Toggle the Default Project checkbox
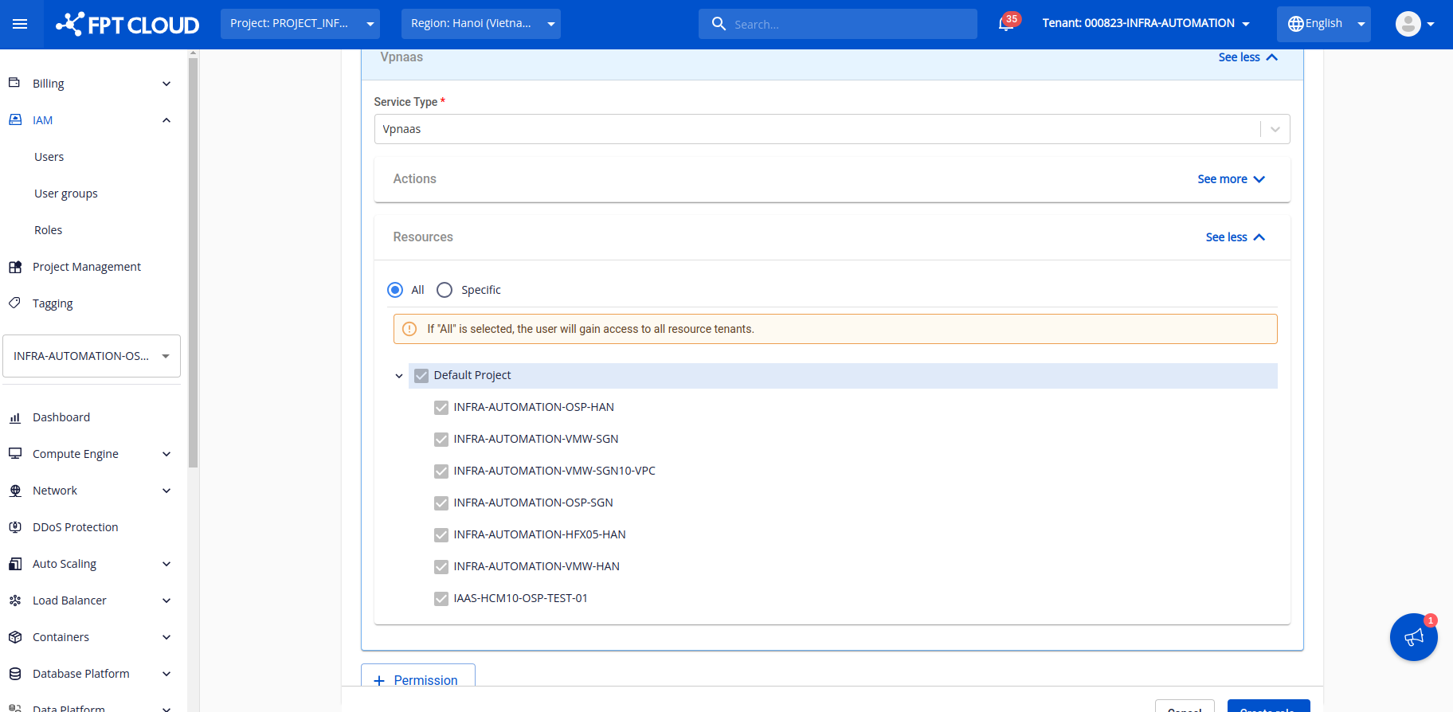The image size is (1453, 712). click(421, 376)
